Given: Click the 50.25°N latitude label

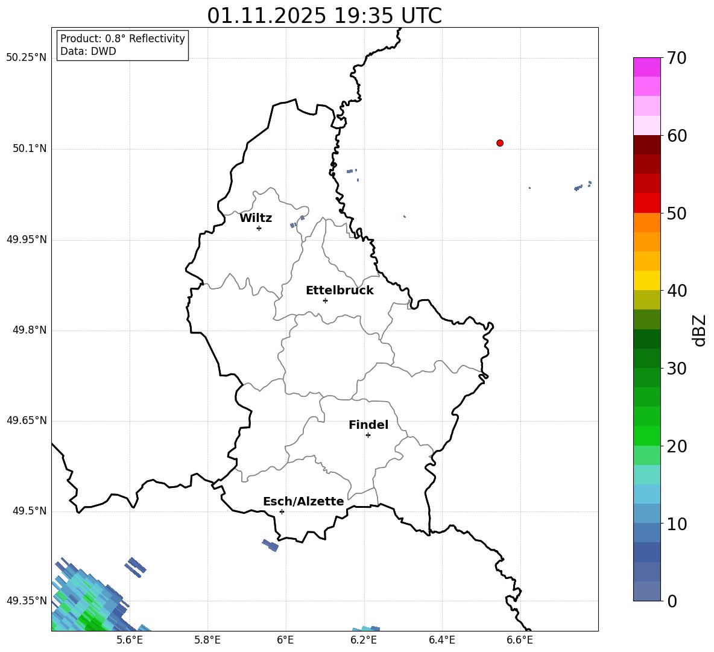Looking at the screenshot, I should click(27, 58).
